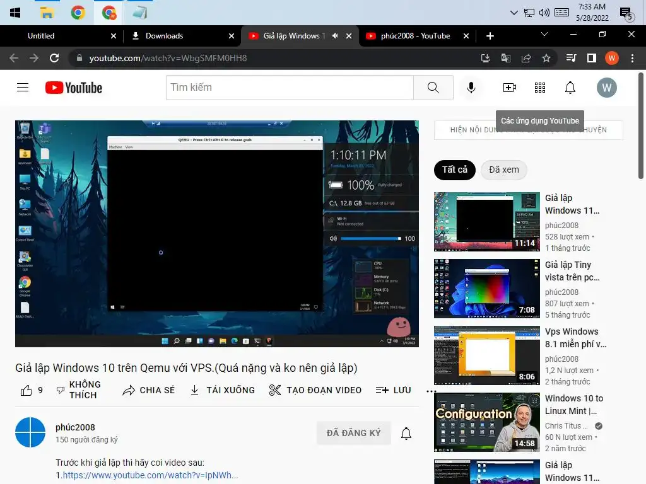Open the Giả lập Tiny vista video title
Screen dimensions: 646x484
572,271
